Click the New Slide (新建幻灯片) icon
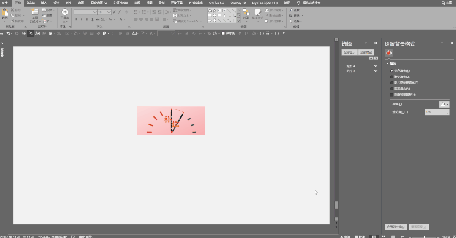The width and height of the screenshot is (456, 238). pos(34,13)
